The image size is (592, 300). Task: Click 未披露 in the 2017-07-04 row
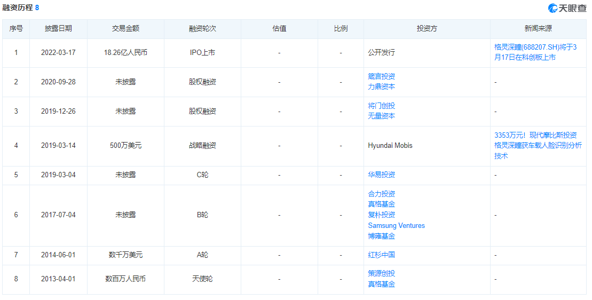pos(126,215)
